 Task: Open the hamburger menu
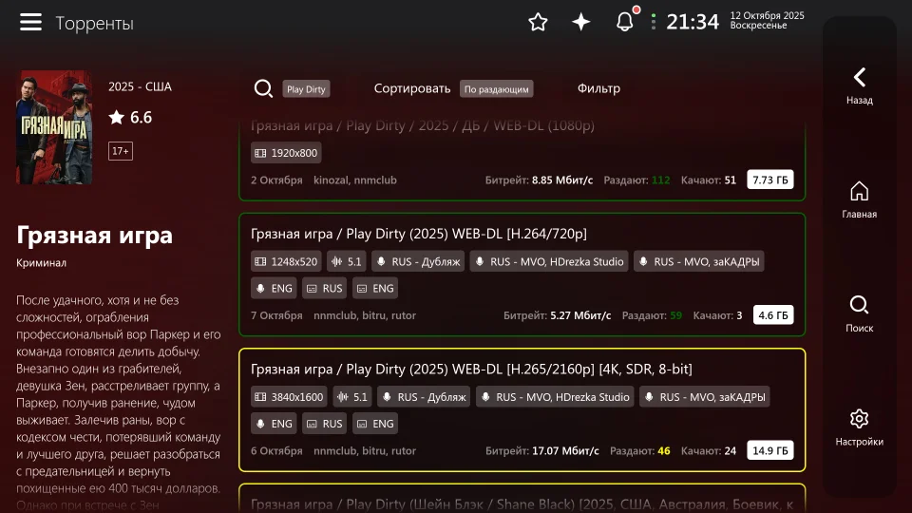coord(31,23)
